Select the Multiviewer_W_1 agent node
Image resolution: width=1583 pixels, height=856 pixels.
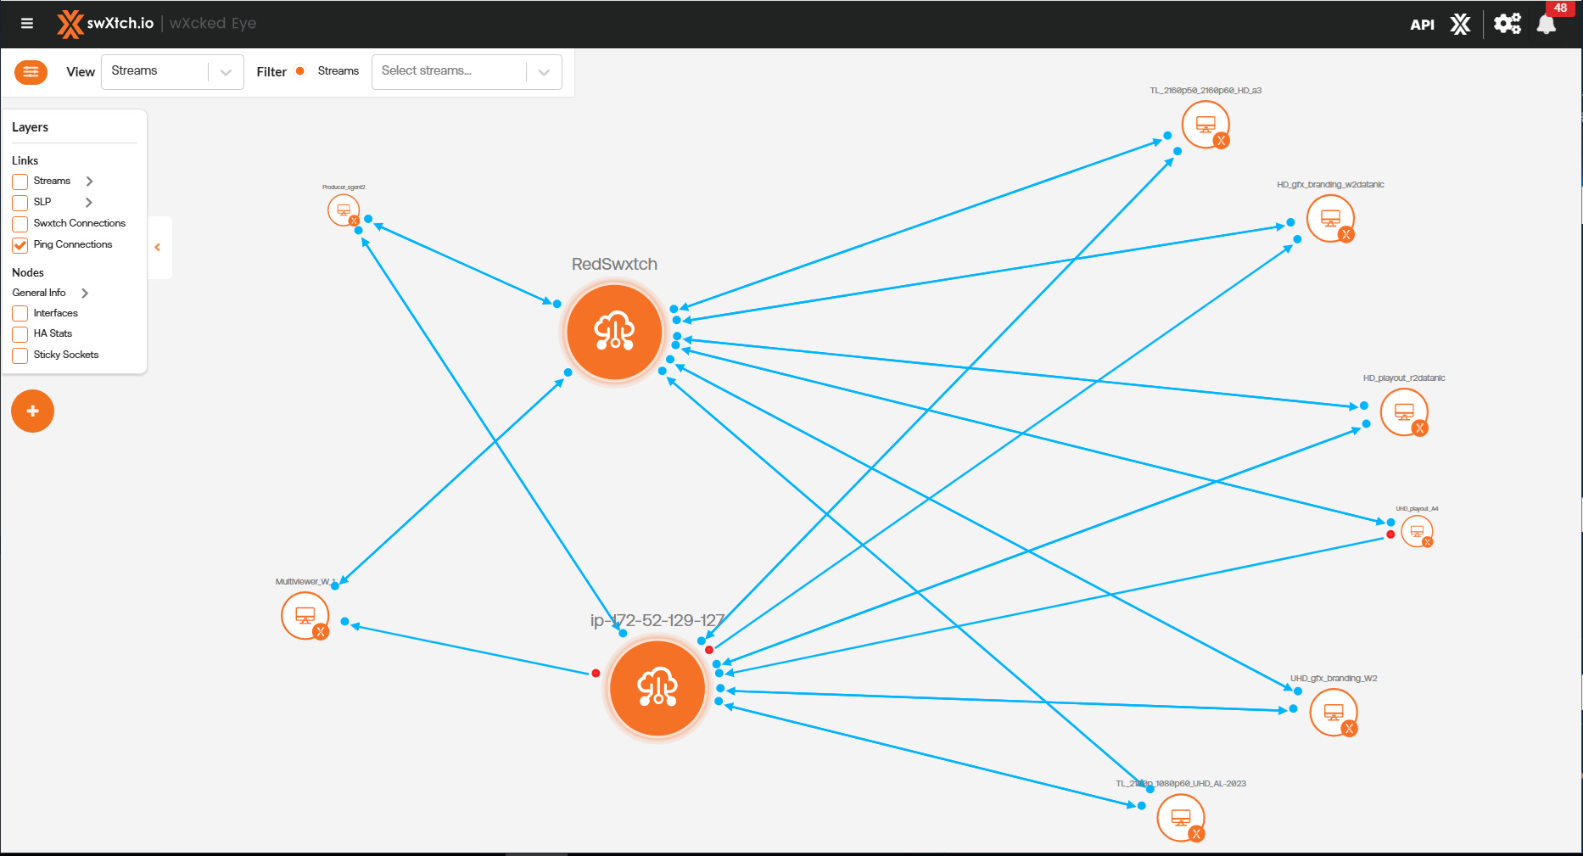pos(305,616)
